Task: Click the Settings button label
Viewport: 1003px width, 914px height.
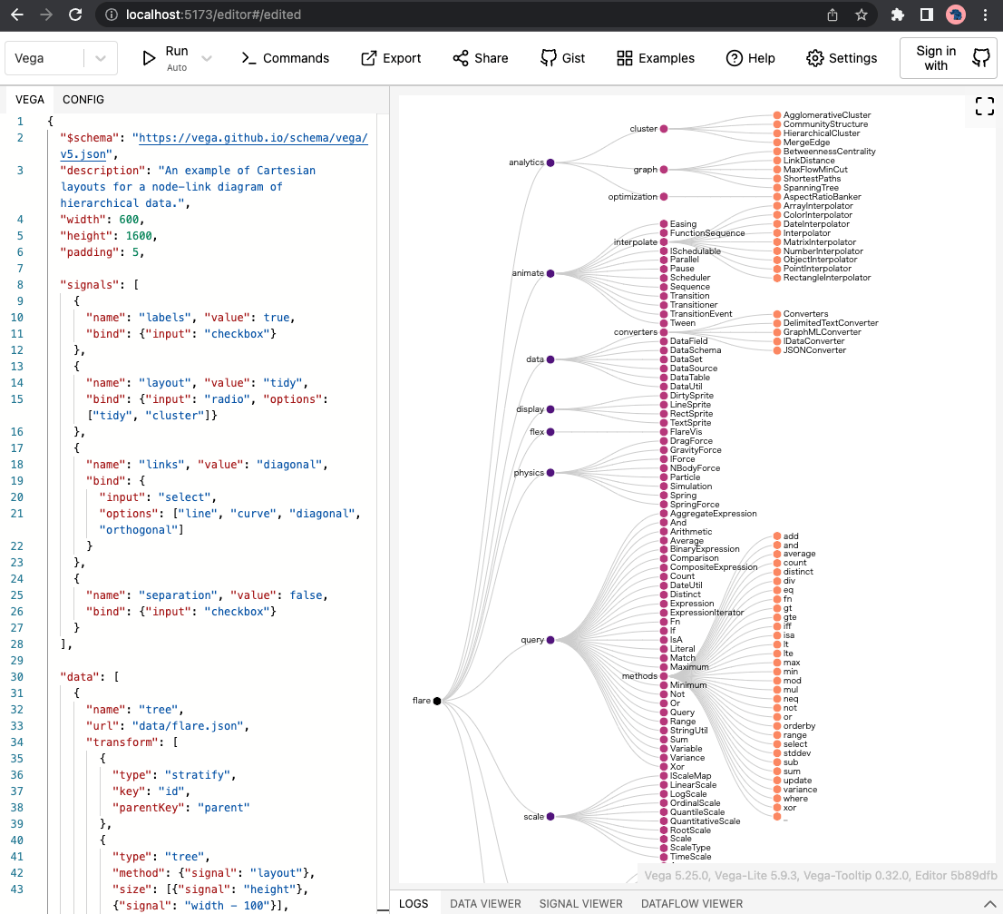Action: [x=852, y=58]
